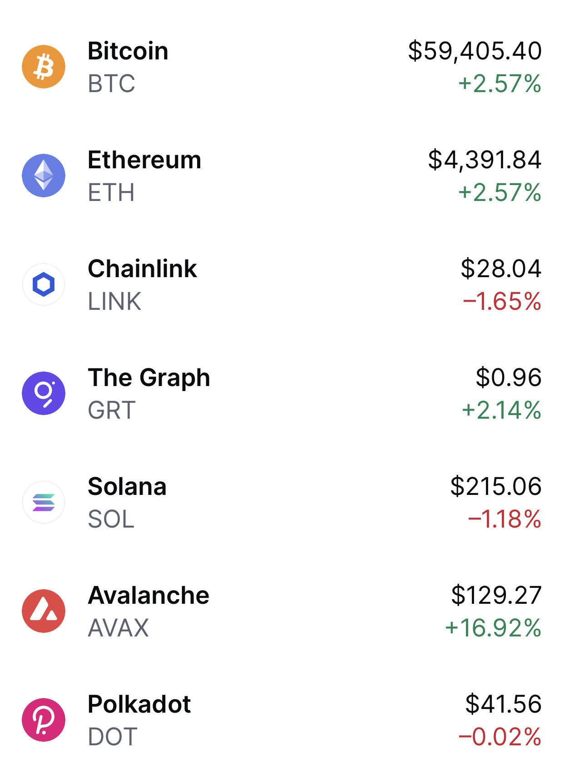The image size is (564, 763).
Task: Select The Graph asset title
Action: point(149,378)
